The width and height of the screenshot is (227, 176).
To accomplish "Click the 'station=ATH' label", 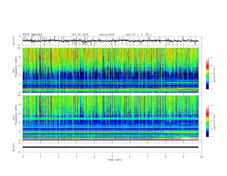I will pos(106,35).
